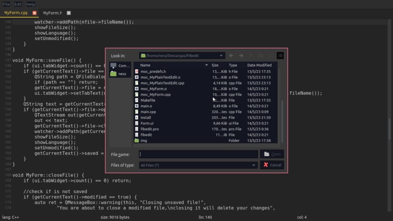Sort files by Type column header
Image resolution: width=393 pixels, height=221 pixels.
[x=233, y=65]
